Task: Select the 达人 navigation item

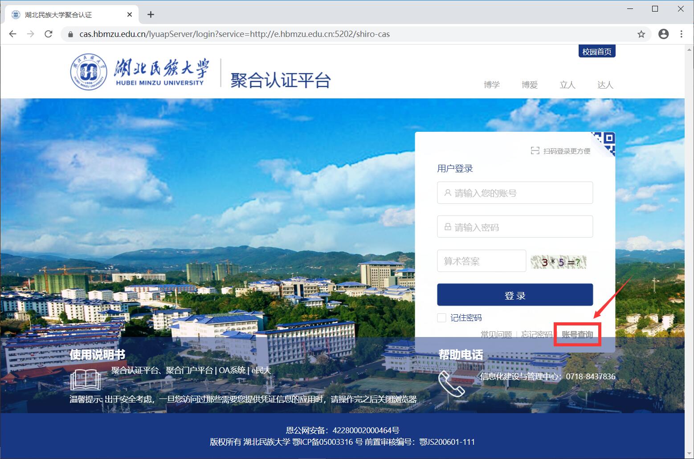Action: click(605, 85)
